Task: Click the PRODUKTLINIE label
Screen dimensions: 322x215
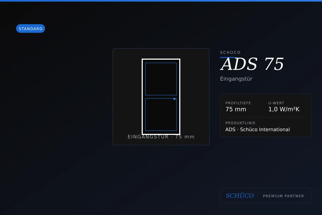Action: pyautogui.click(x=240, y=123)
